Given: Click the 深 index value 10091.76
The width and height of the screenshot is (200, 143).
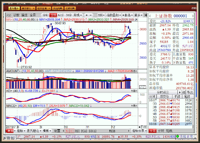Looking at the screenshot, I should click(108, 137).
